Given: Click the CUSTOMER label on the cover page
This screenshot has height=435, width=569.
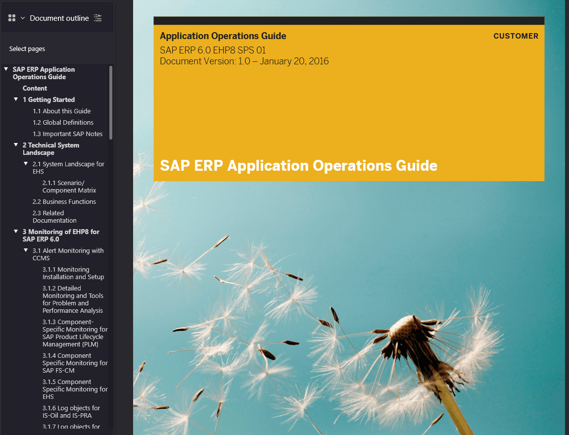Looking at the screenshot, I should tap(516, 36).
